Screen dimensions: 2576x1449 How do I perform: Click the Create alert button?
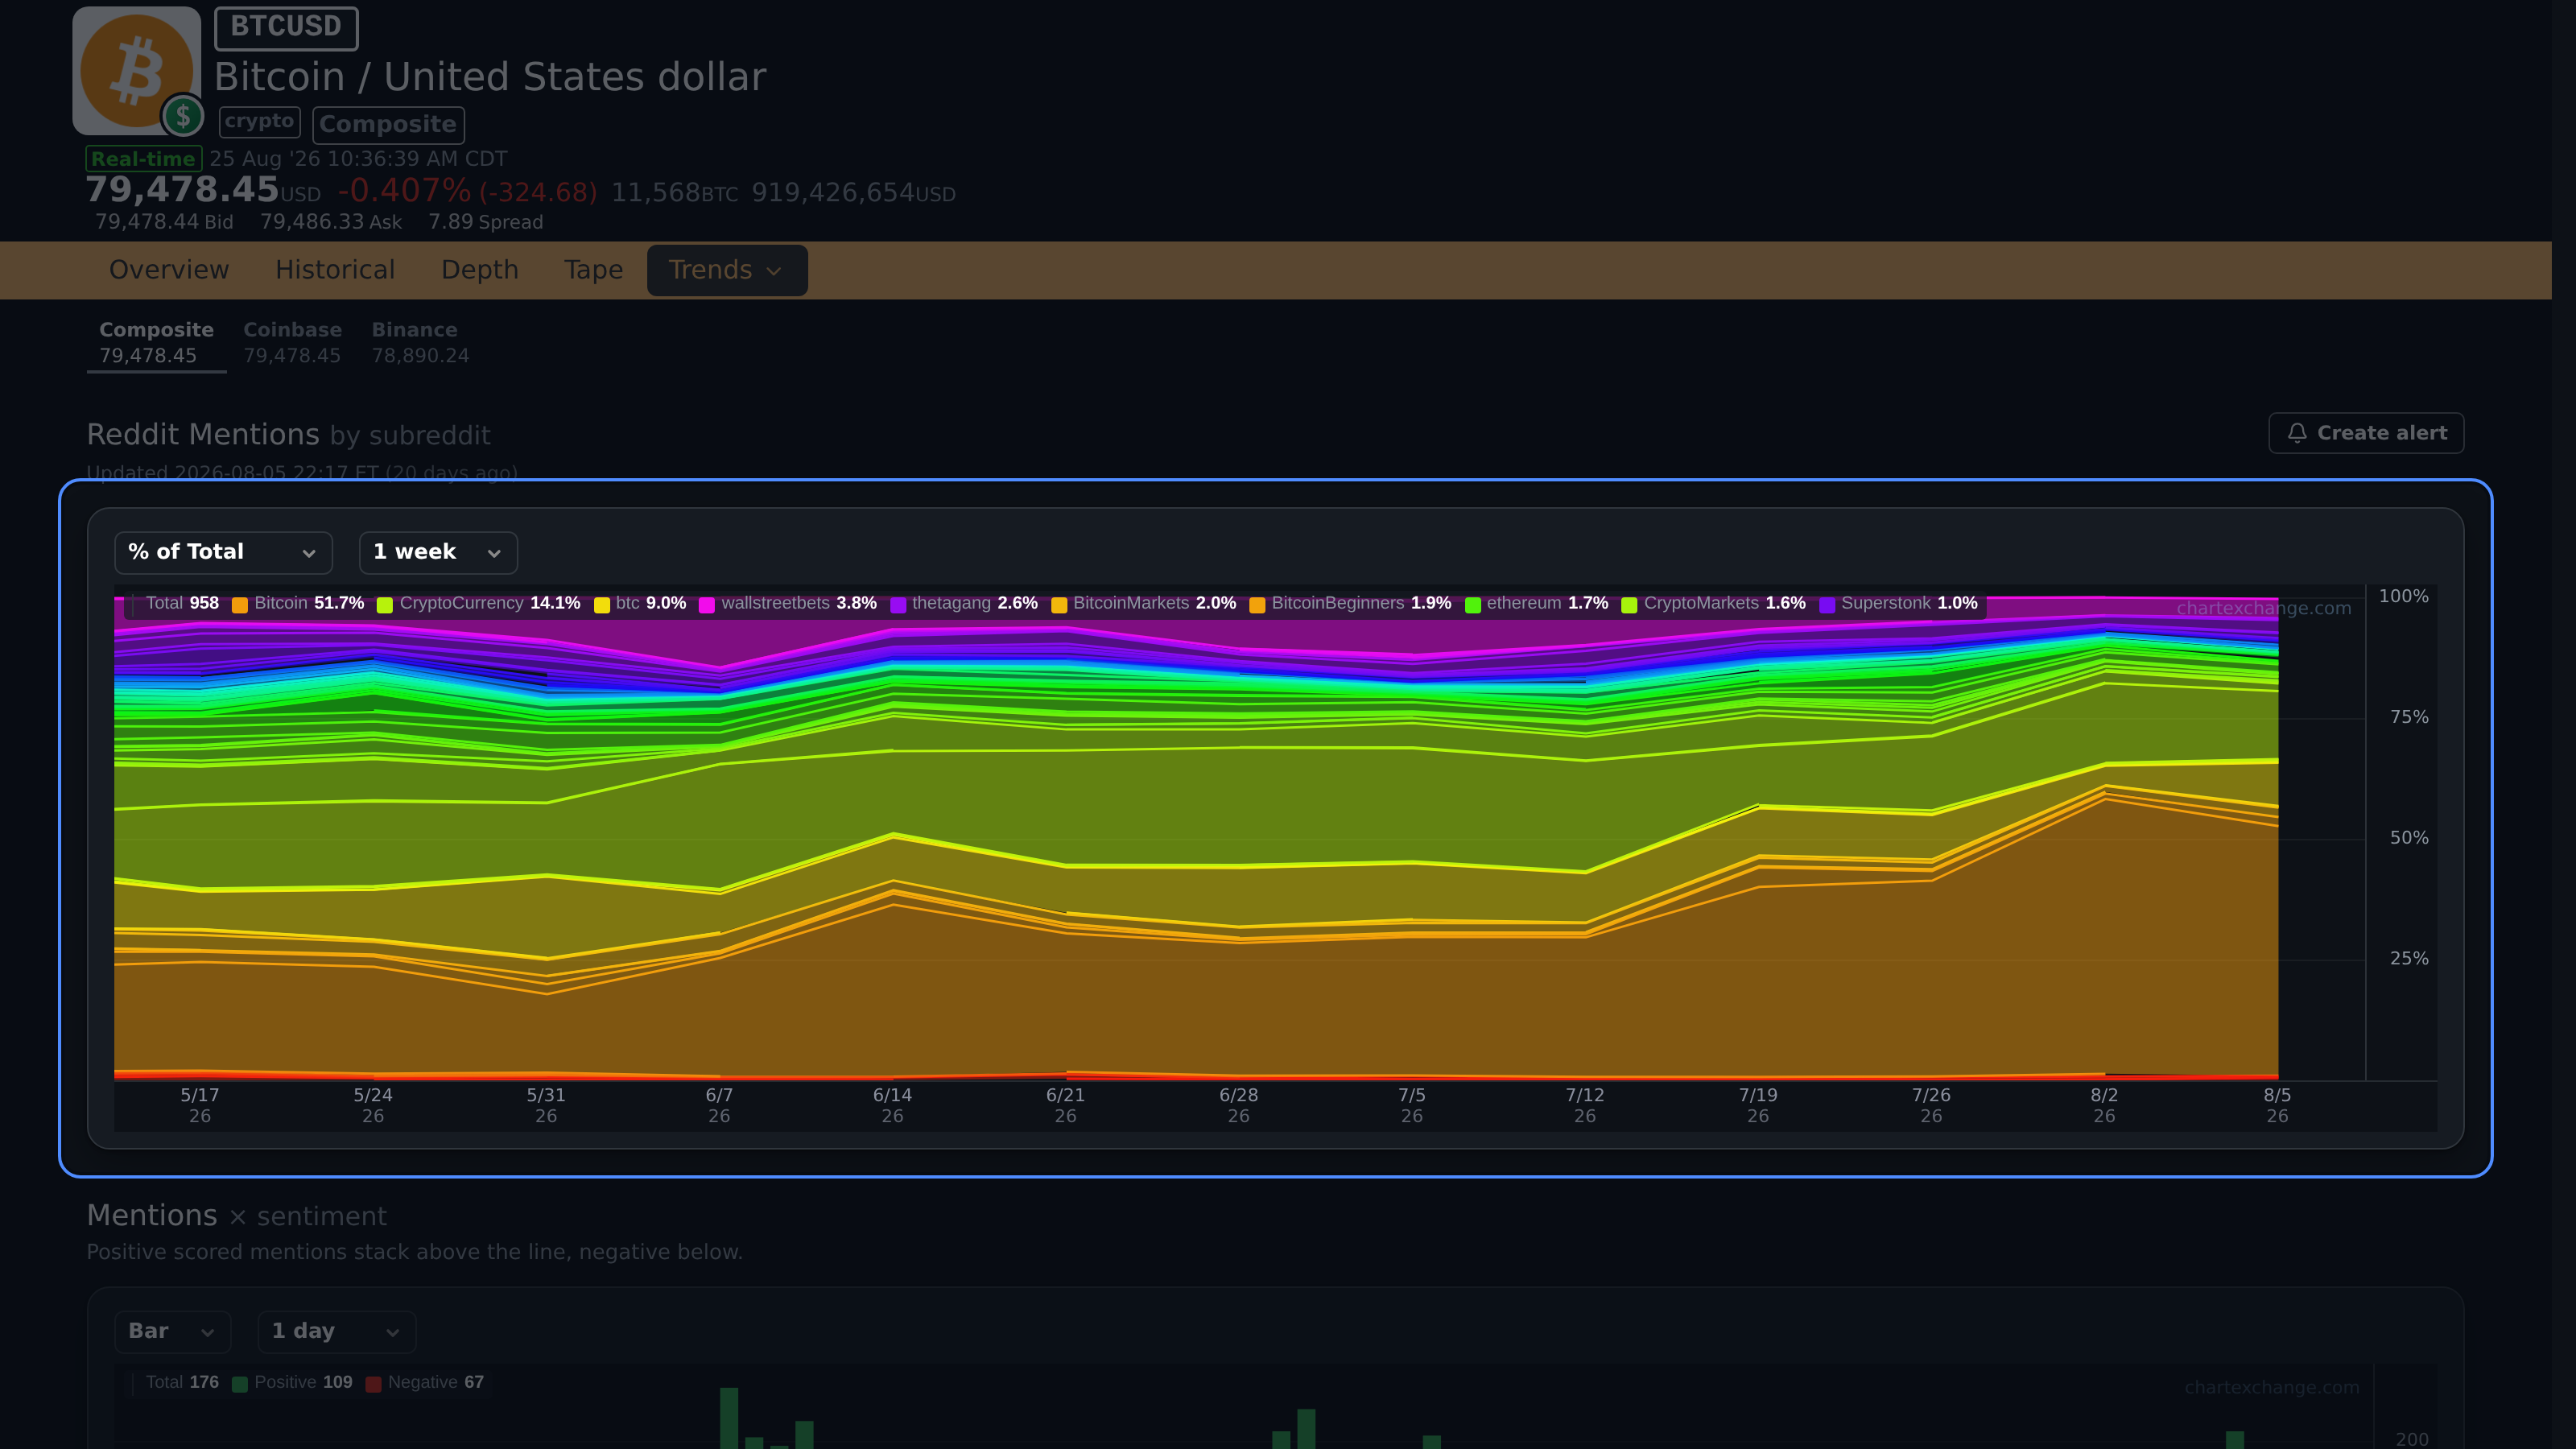[2366, 433]
